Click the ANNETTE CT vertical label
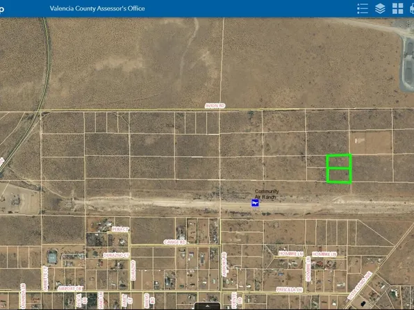The image size is (414, 310). point(45,278)
